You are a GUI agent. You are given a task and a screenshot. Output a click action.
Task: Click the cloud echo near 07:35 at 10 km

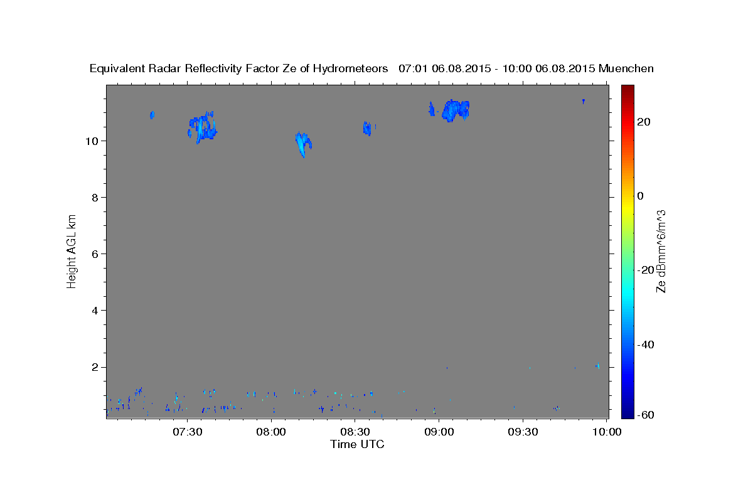[x=202, y=127]
